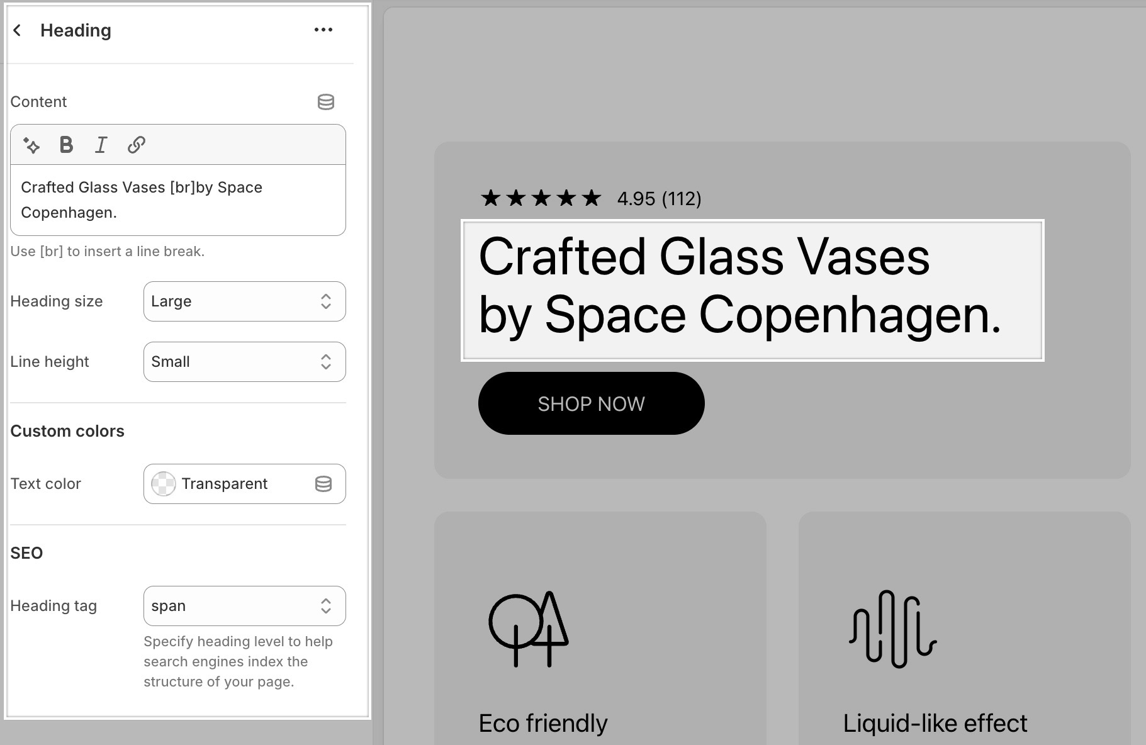1146x745 pixels.
Task: Connect dynamic source for Text color
Action: tap(323, 484)
